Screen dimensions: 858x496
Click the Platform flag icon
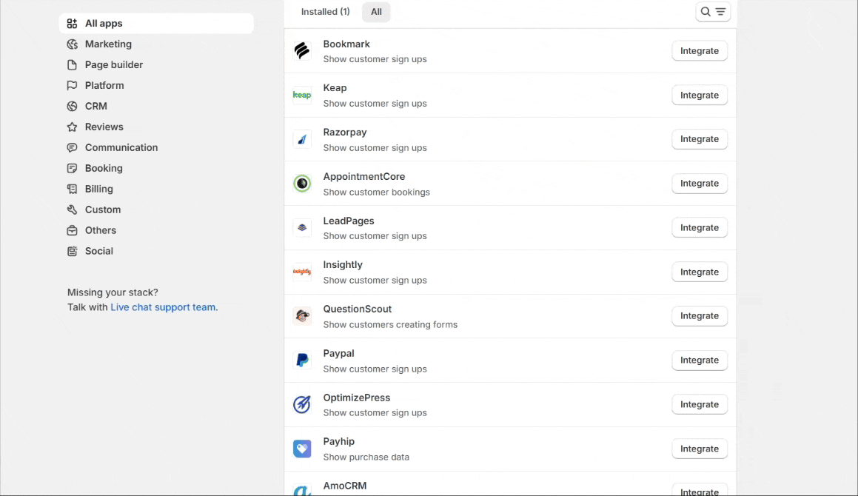(73, 85)
